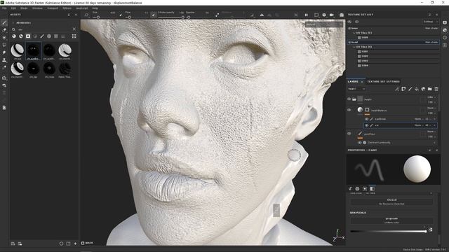
Task: Add a paint layer with the brush icon
Action: (410, 89)
